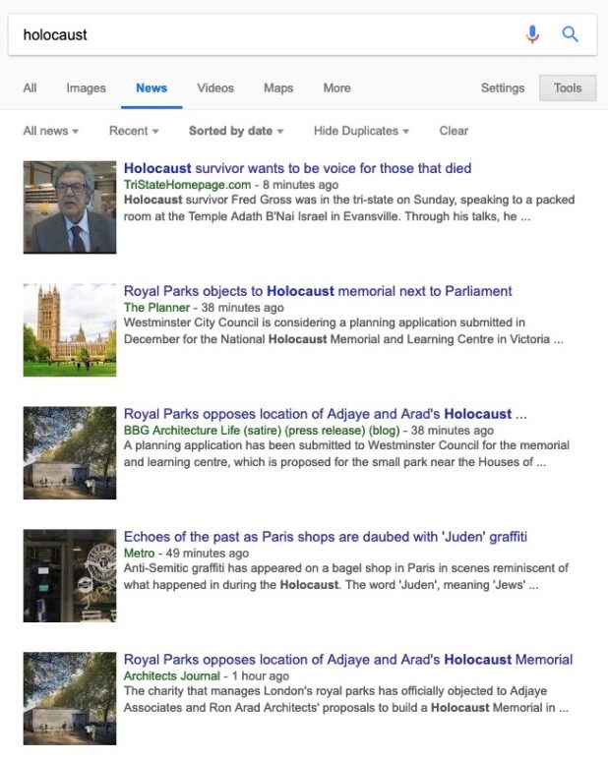
Task: Expand the All news dropdown
Action: tap(51, 131)
